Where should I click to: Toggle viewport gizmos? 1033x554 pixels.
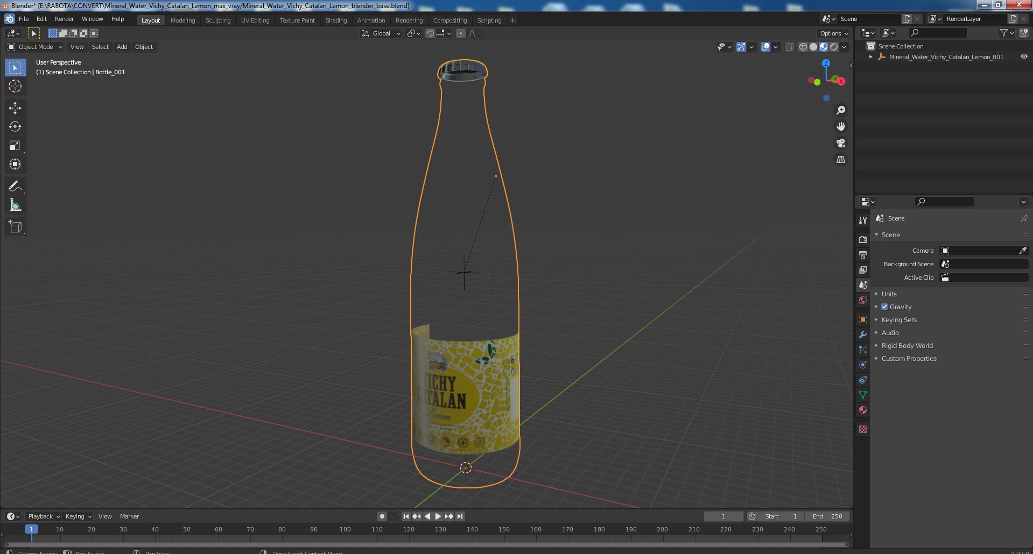point(741,47)
